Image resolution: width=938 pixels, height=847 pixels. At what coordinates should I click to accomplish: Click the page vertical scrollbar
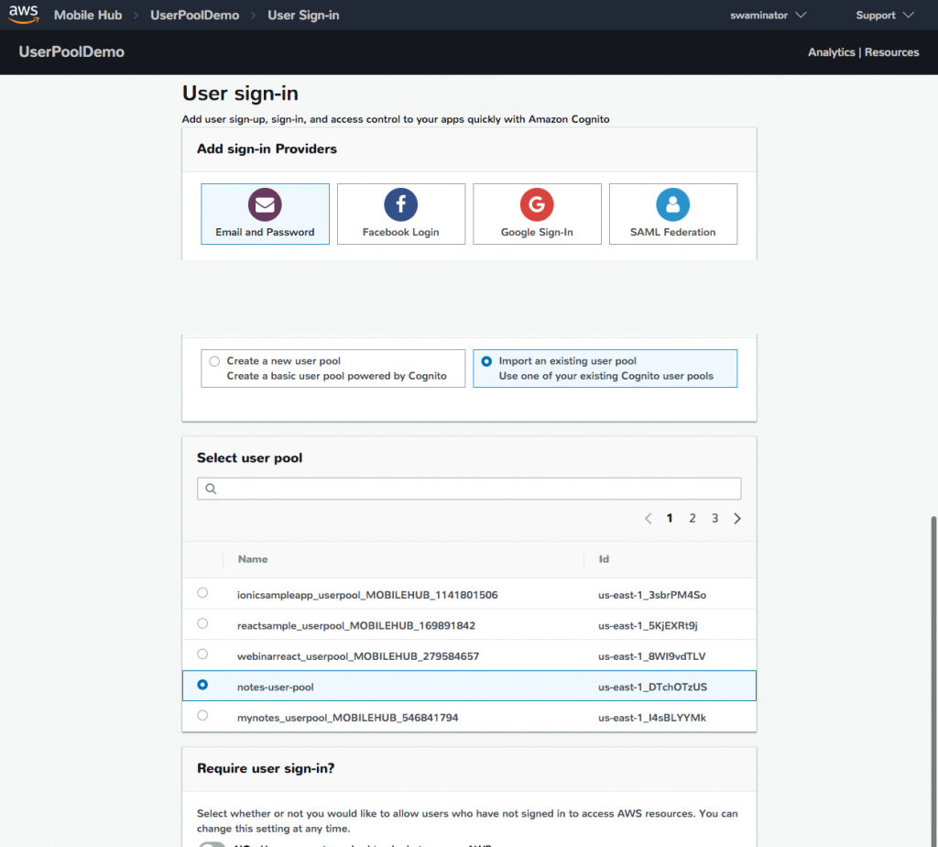[x=933, y=680]
